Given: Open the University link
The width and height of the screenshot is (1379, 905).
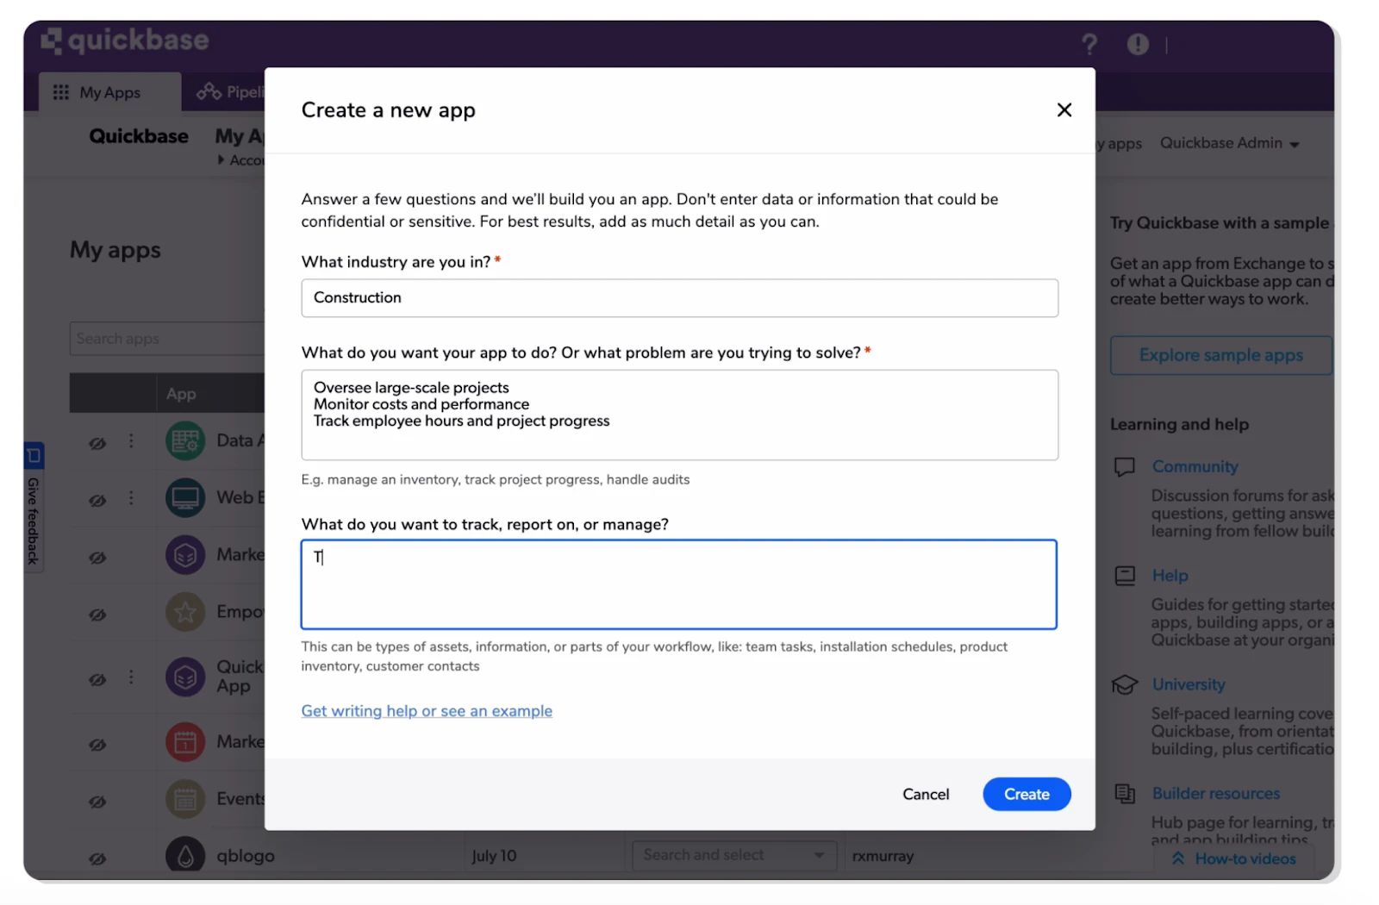Looking at the screenshot, I should [x=1189, y=684].
